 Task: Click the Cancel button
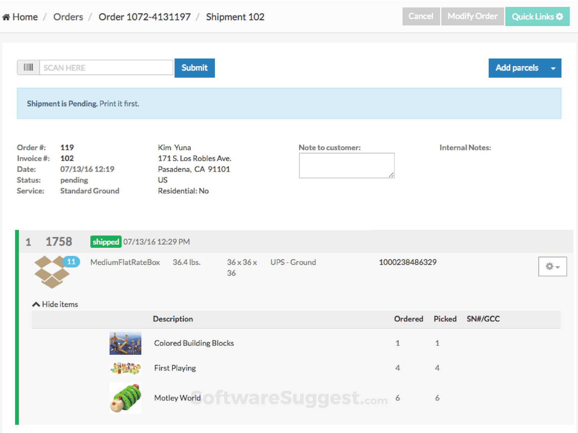pos(421,16)
